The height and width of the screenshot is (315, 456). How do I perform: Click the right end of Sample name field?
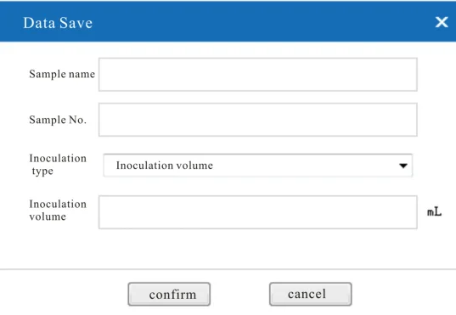408,75
